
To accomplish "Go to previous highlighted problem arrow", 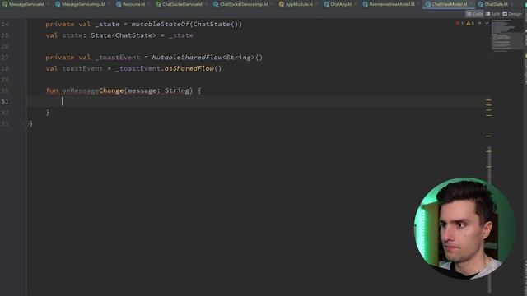I will [479, 23].
